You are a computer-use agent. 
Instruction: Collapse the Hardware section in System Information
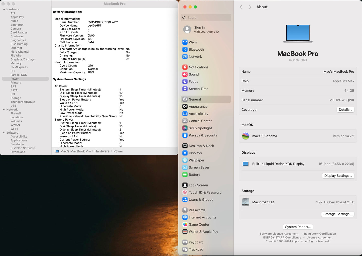(x=4, y=9)
